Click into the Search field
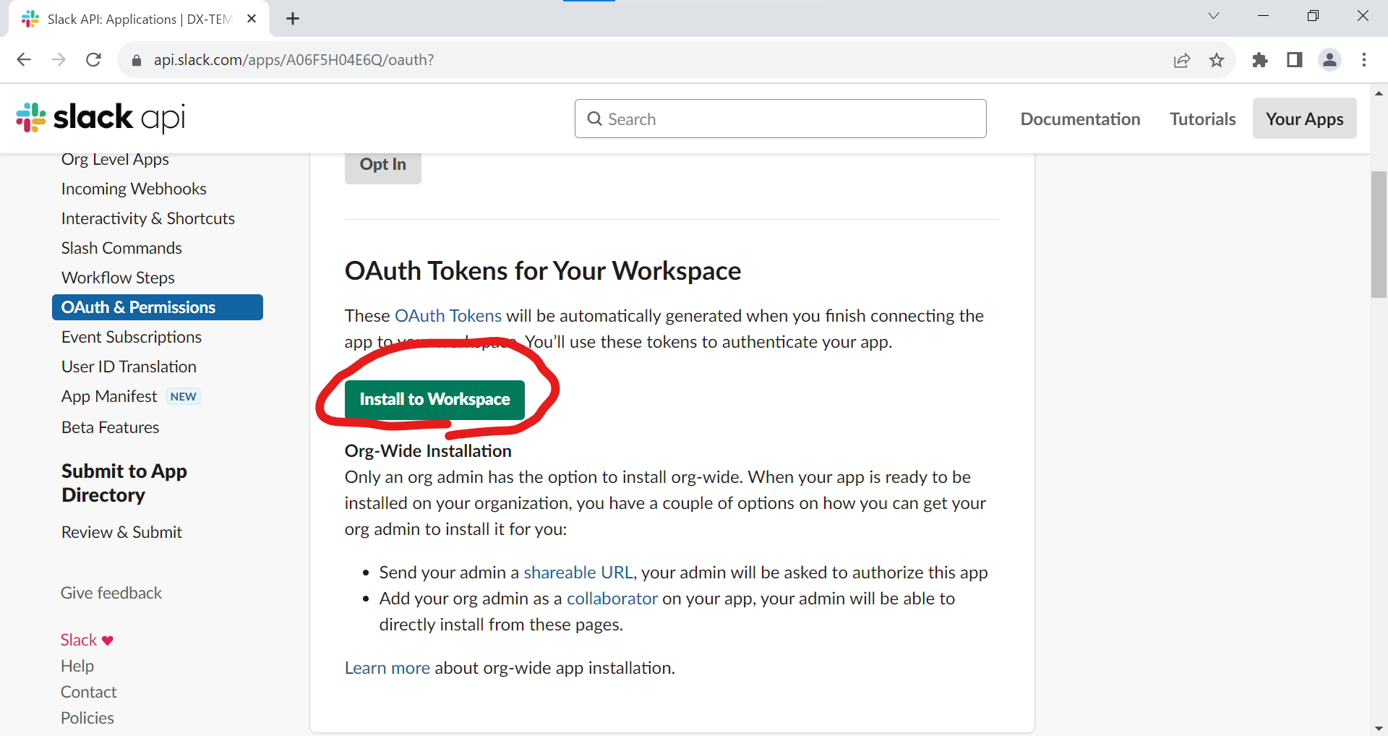The height and width of the screenshot is (736, 1388). coord(781,119)
